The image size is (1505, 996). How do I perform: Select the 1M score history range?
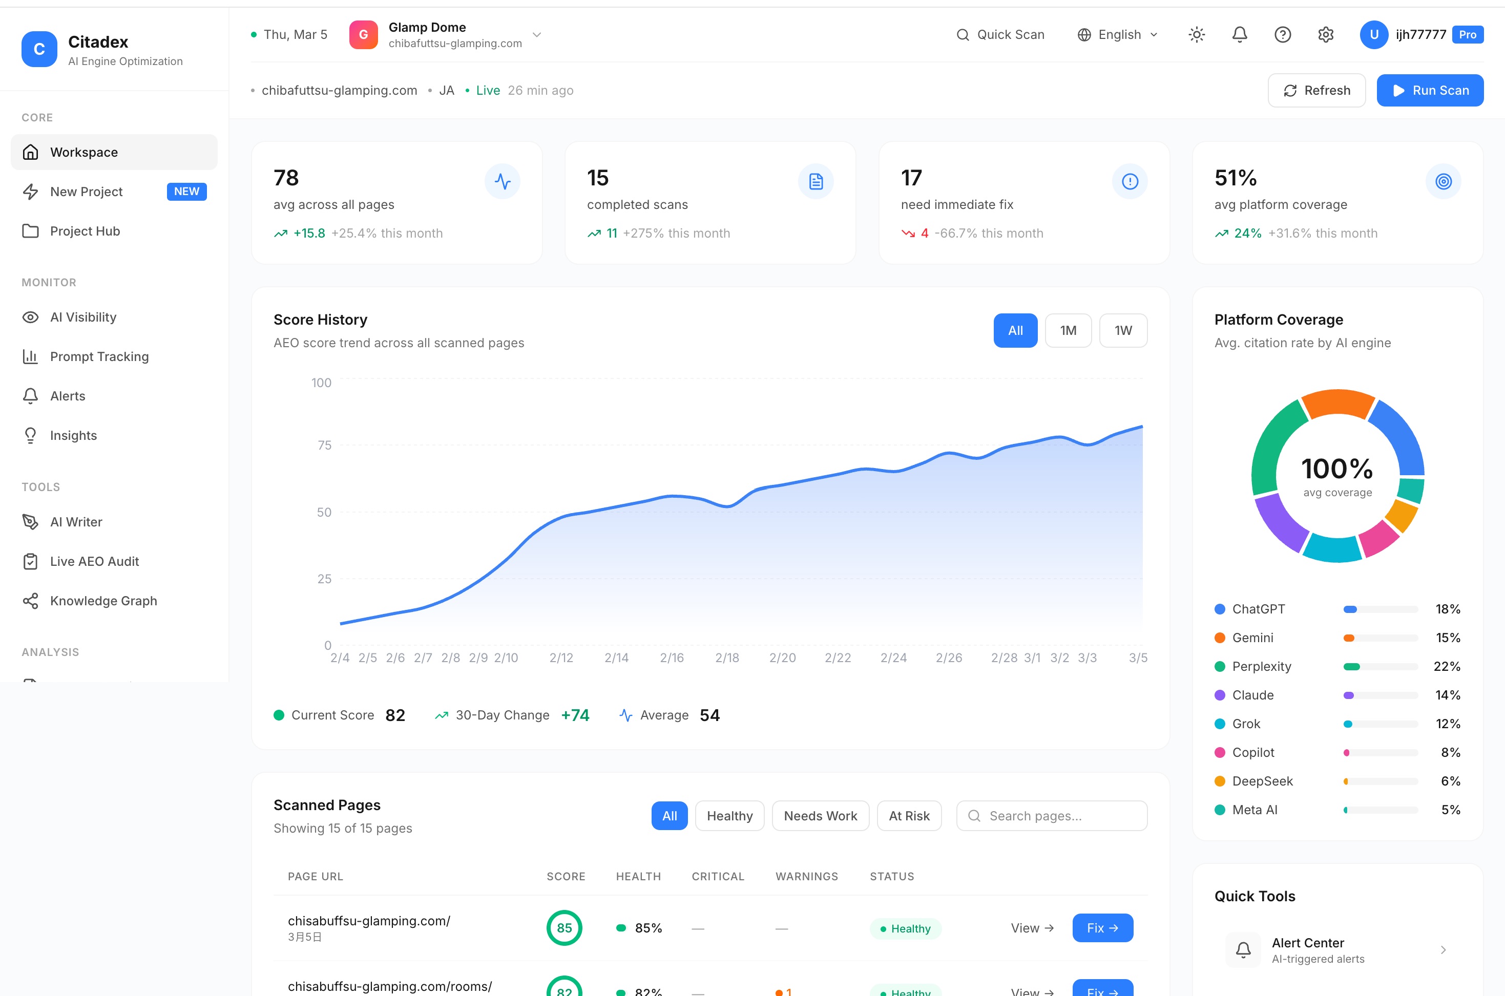[x=1068, y=330]
